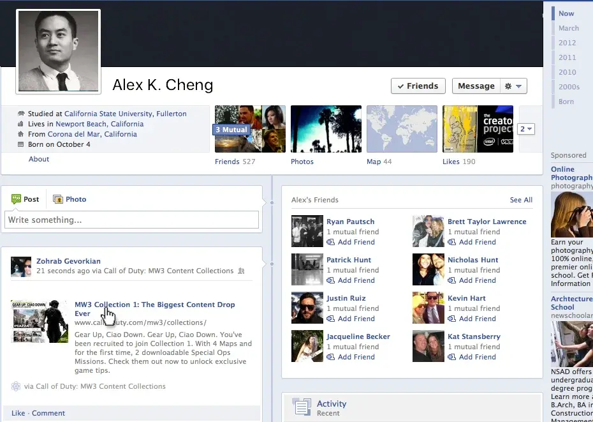Click the school icon beside Studied at

coord(21,114)
